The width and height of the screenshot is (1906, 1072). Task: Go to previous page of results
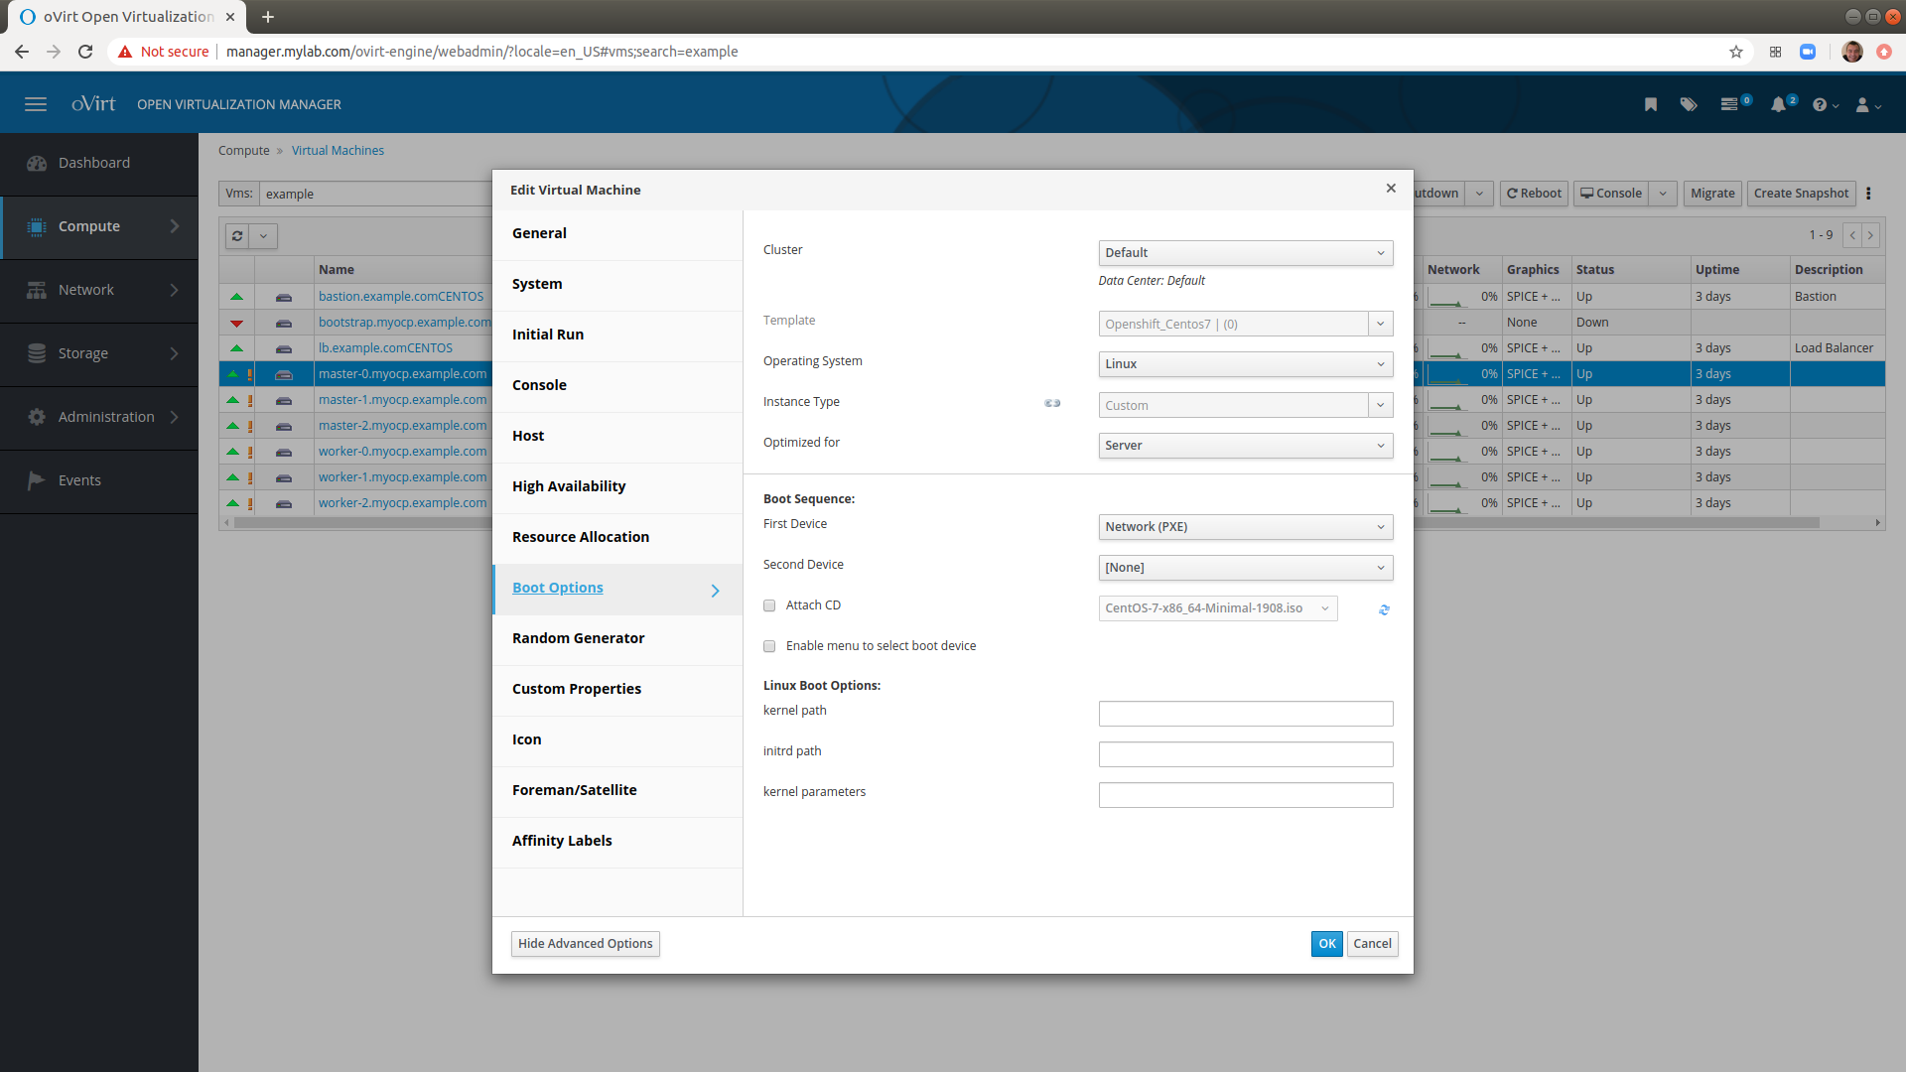(1852, 235)
